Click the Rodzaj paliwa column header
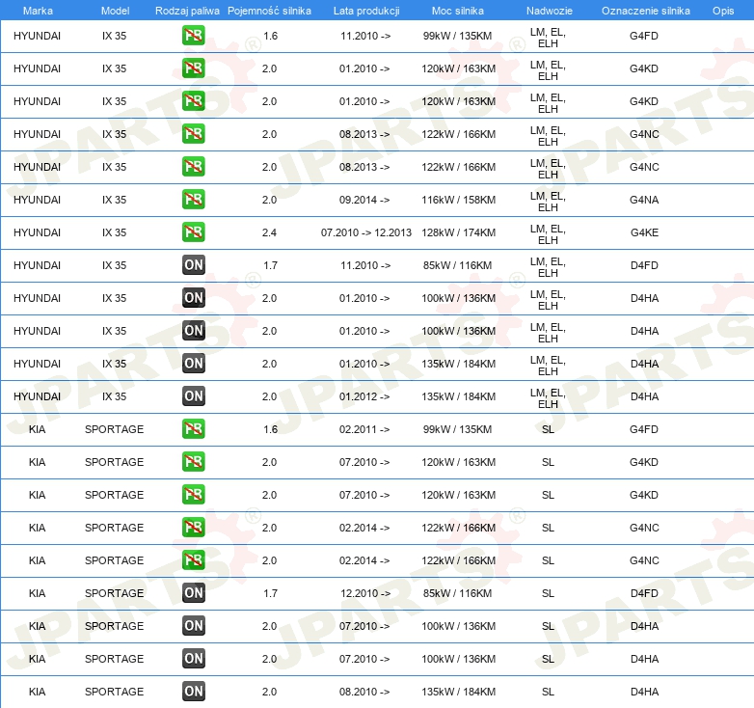The height and width of the screenshot is (708, 754). pyautogui.click(x=186, y=11)
